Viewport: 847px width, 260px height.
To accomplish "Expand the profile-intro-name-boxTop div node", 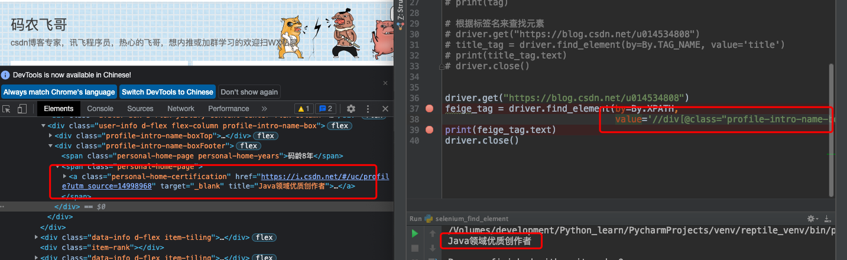I will (50, 136).
